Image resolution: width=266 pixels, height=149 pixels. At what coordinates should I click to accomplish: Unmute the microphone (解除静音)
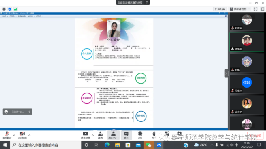tap(7, 135)
